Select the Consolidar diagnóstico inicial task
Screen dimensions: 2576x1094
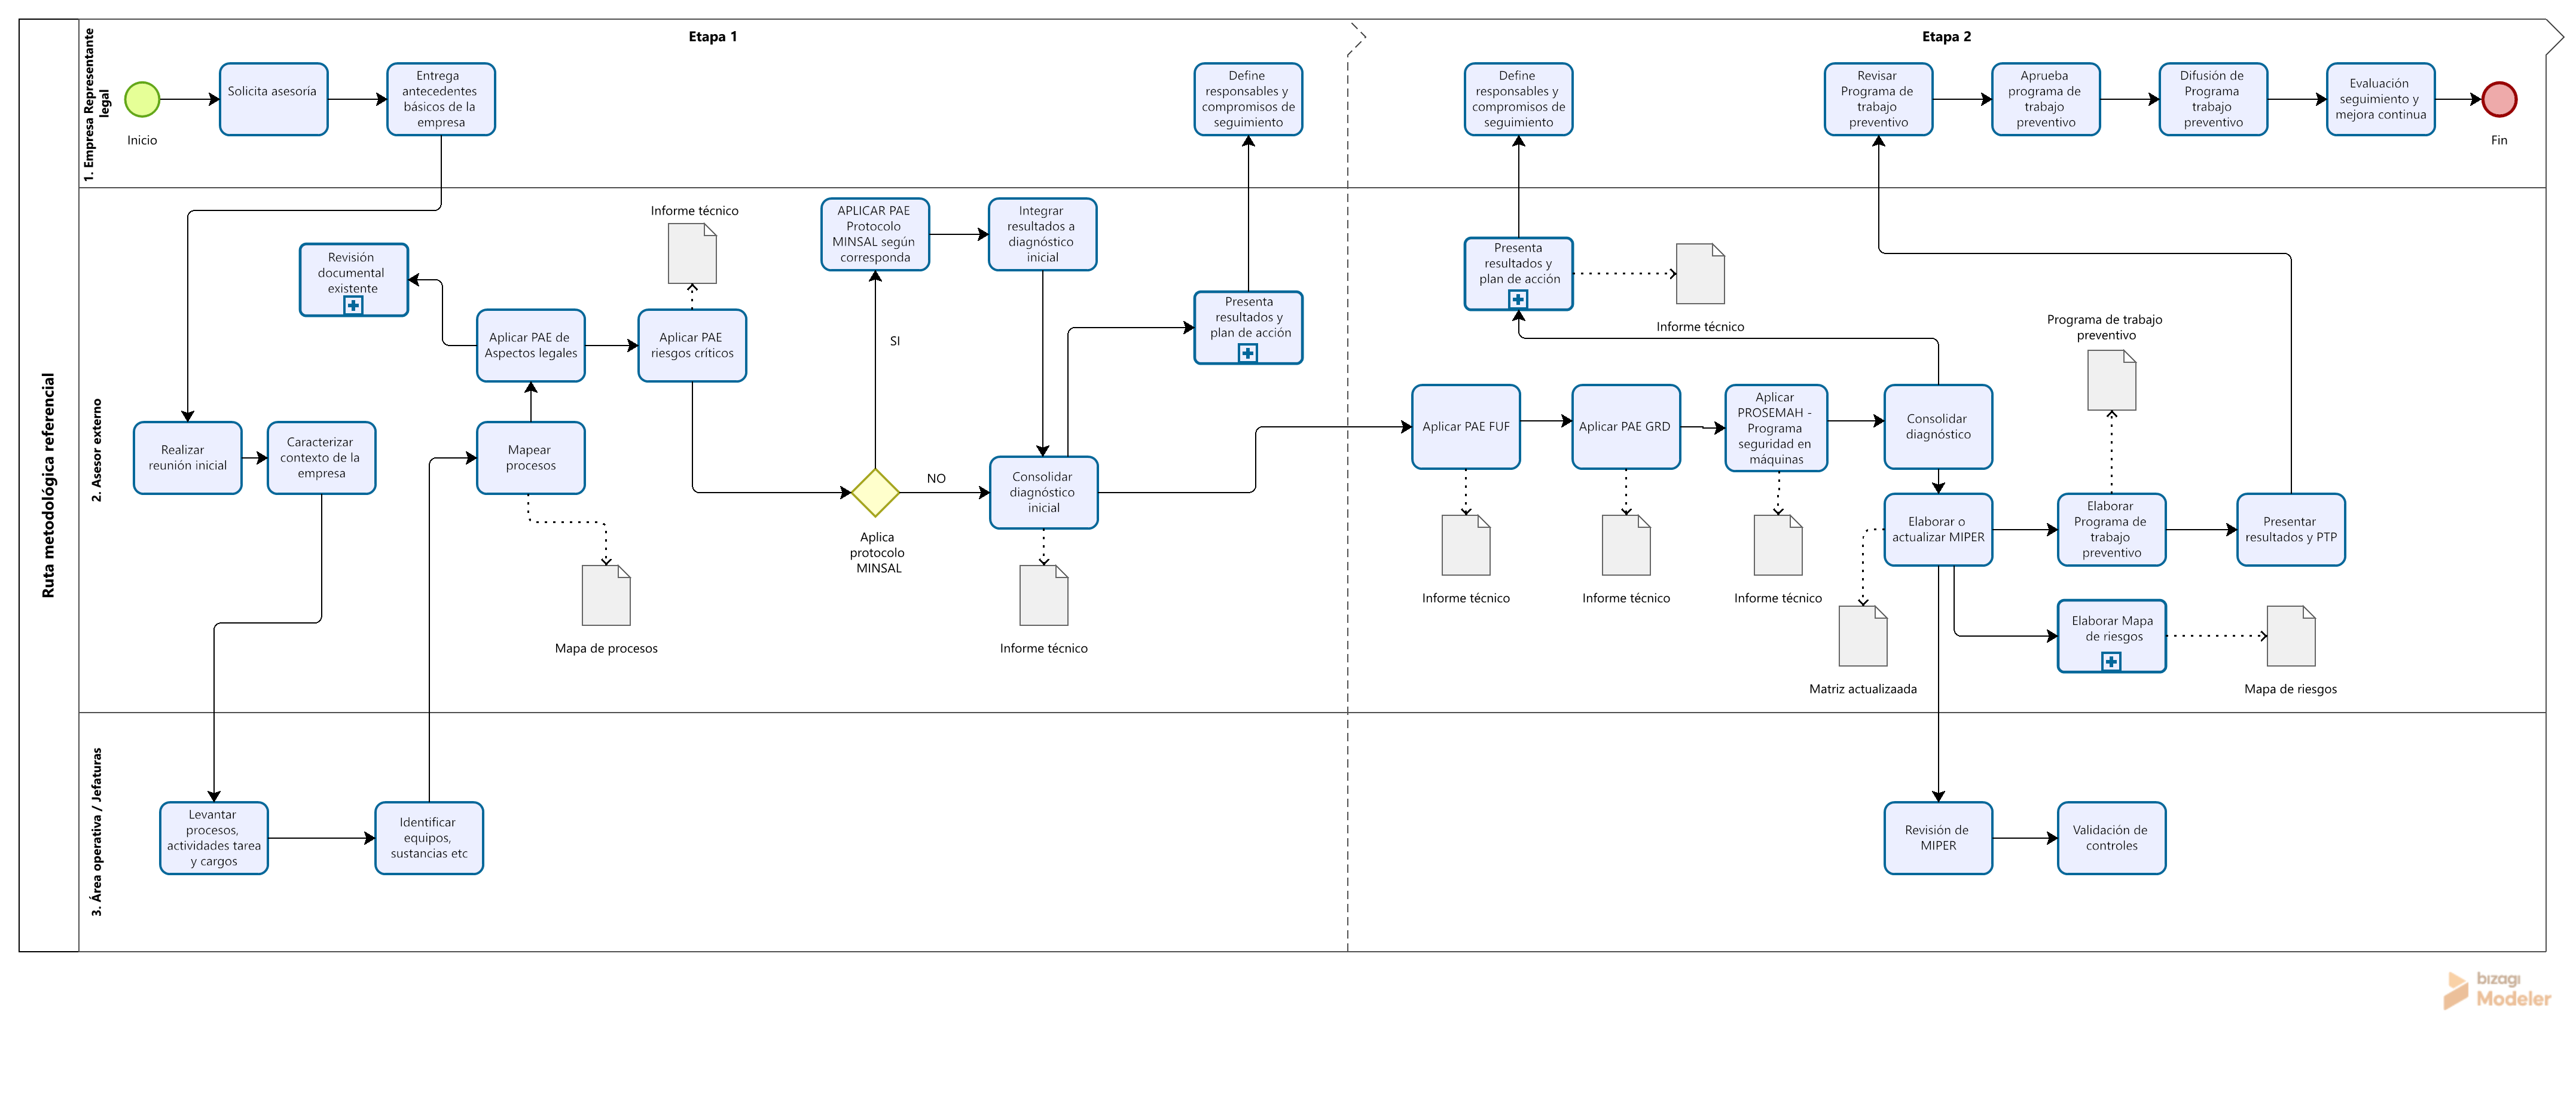1043,492
